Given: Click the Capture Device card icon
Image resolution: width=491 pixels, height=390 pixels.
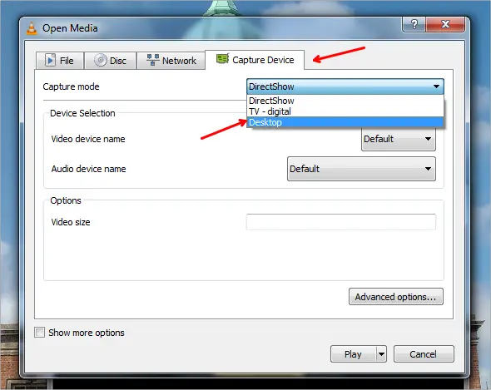Looking at the screenshot, I should tap(223, 58).
